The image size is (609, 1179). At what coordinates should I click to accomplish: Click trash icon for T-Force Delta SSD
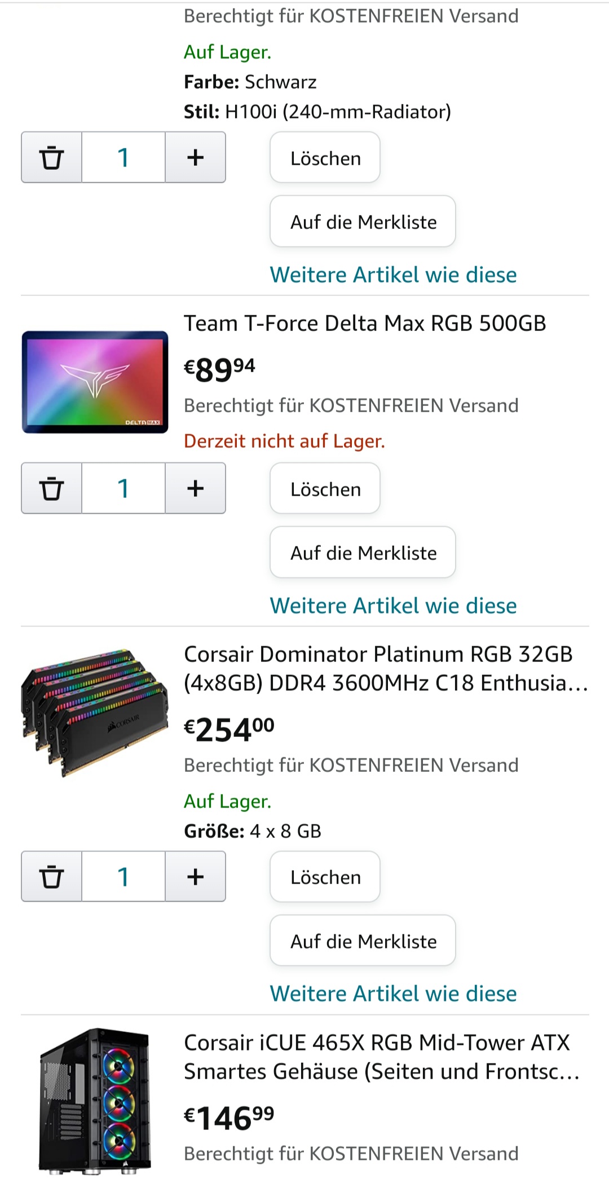click(x=51, y=488)
